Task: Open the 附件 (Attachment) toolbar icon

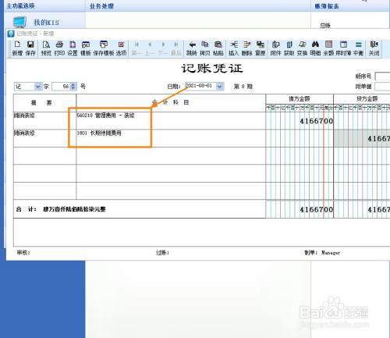Action: pos(275,48)
